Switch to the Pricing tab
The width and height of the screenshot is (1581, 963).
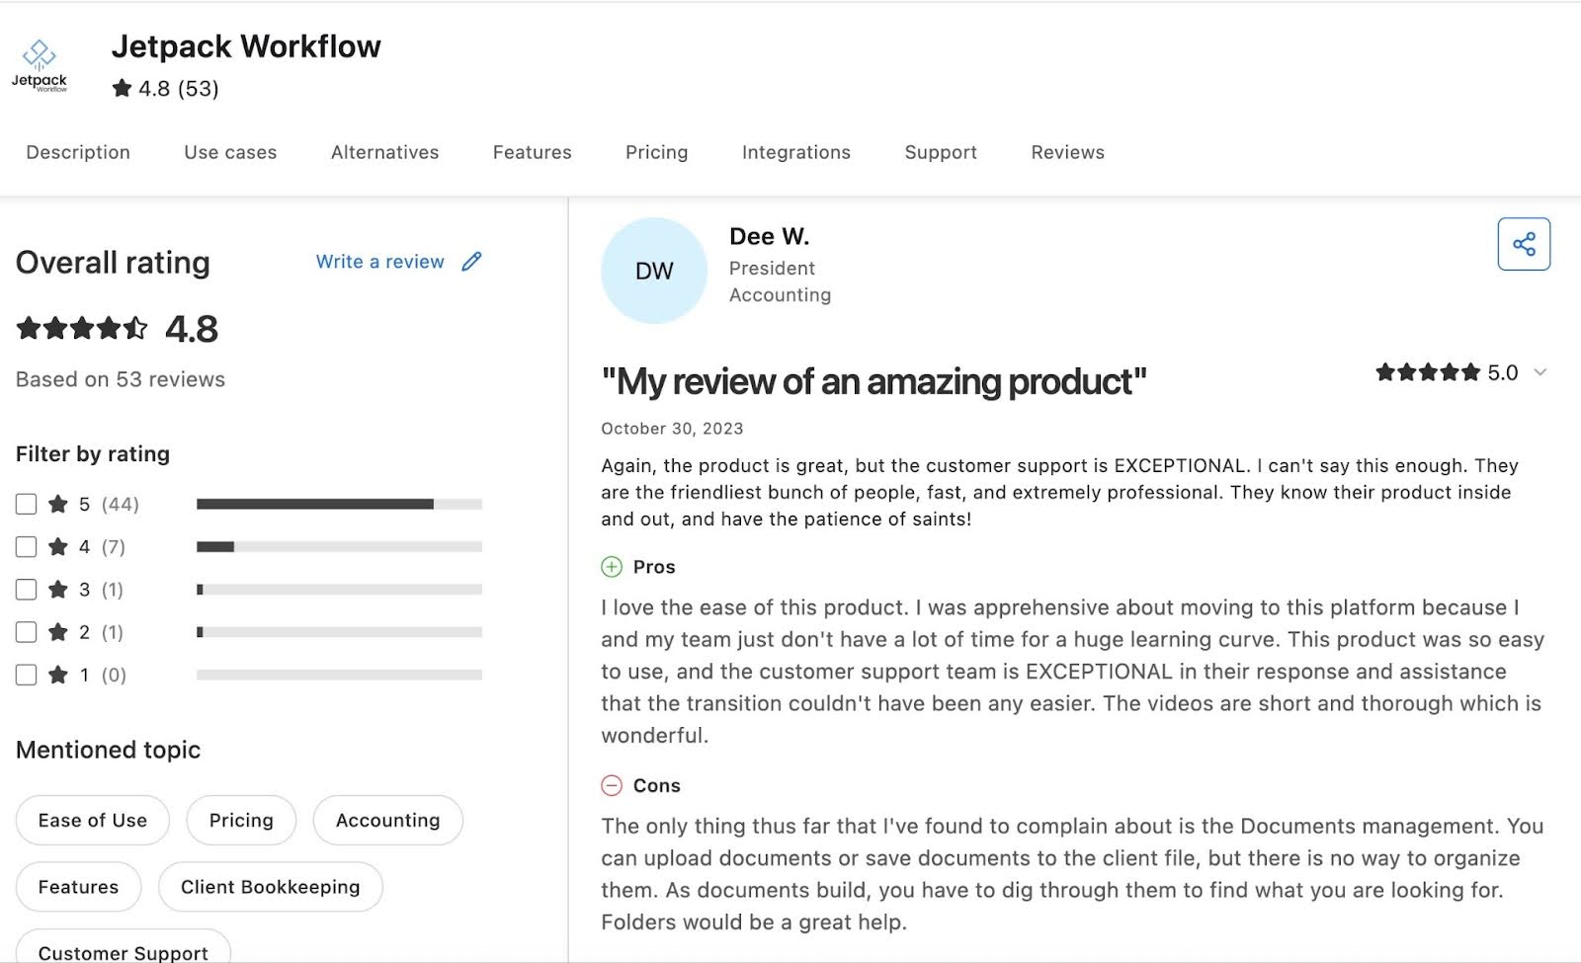[656, 152]
